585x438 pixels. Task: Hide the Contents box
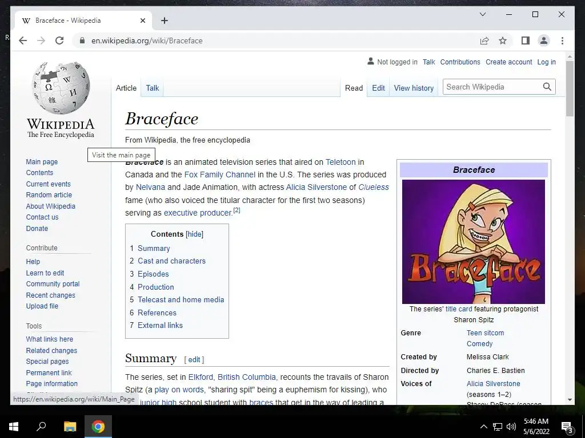(x=194, y=234)
